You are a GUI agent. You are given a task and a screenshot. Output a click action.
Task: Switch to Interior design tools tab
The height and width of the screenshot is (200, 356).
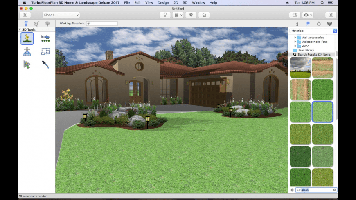click(36, 24)
